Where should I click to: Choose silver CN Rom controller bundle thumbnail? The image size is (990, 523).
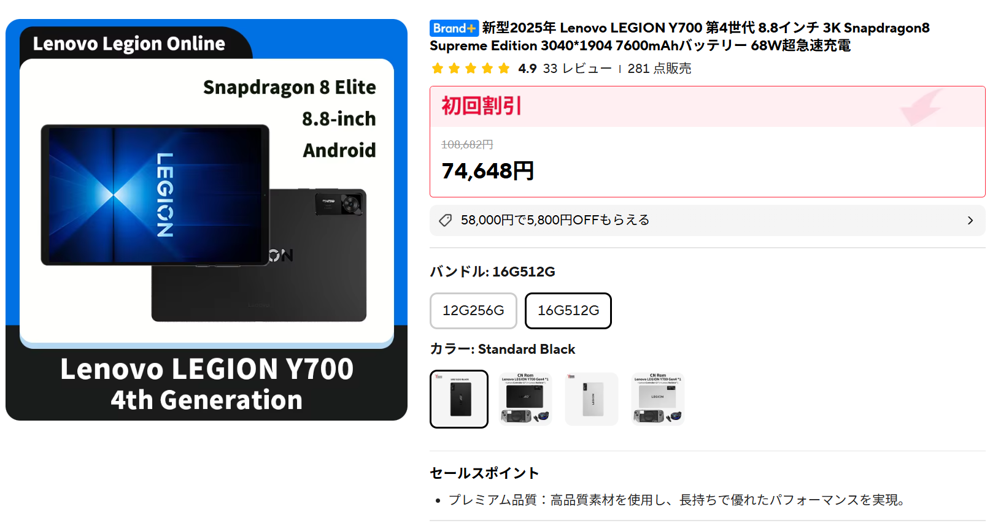658,399
